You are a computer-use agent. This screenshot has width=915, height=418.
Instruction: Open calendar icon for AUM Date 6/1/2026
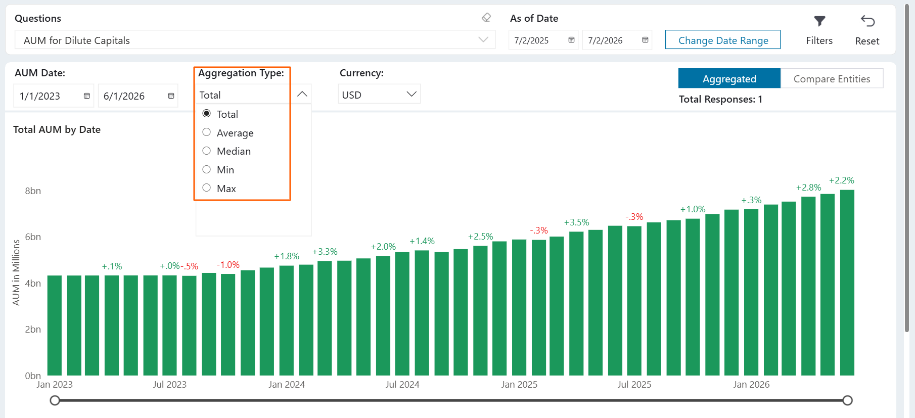coord(171,96)
